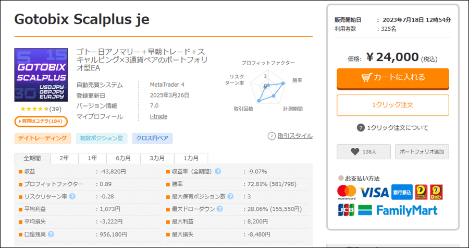This screenshot has width=469, height=248.
Task: Switch to the 全期間 tab
Action: click(32, 158)
